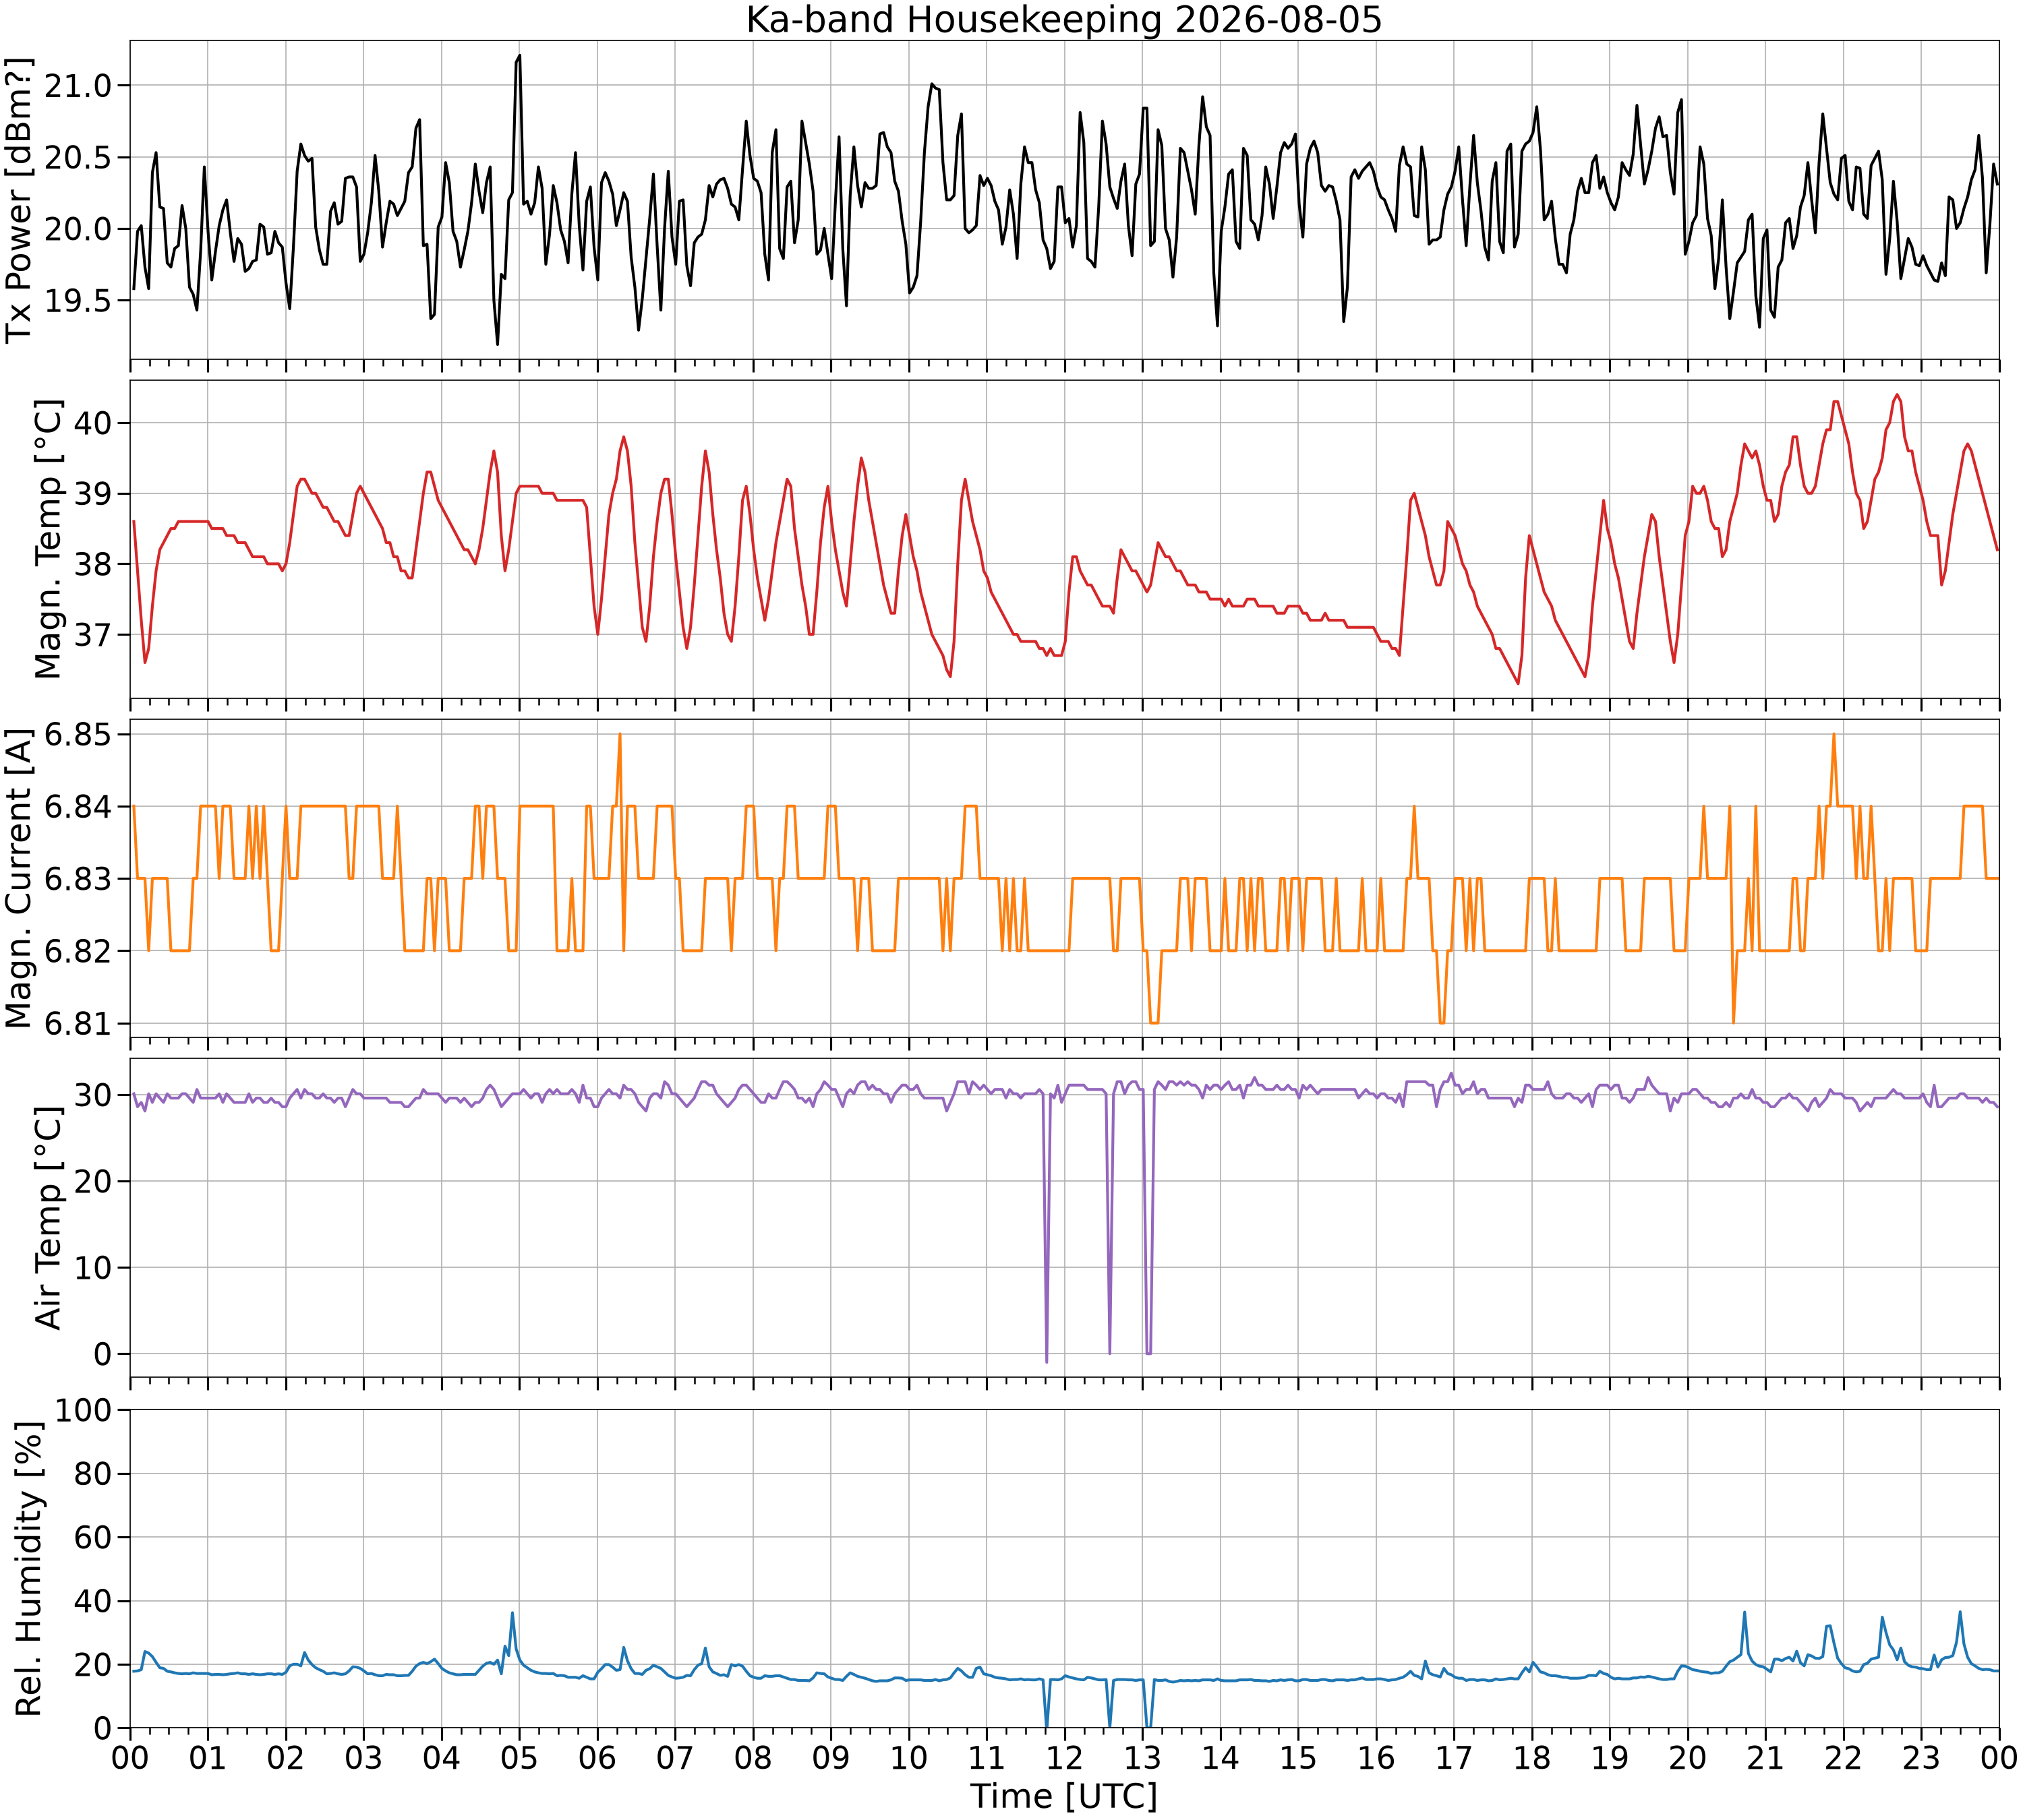Click the 6.85 current peak near 06:15
2023x1820 pixels.
[619, 735]
